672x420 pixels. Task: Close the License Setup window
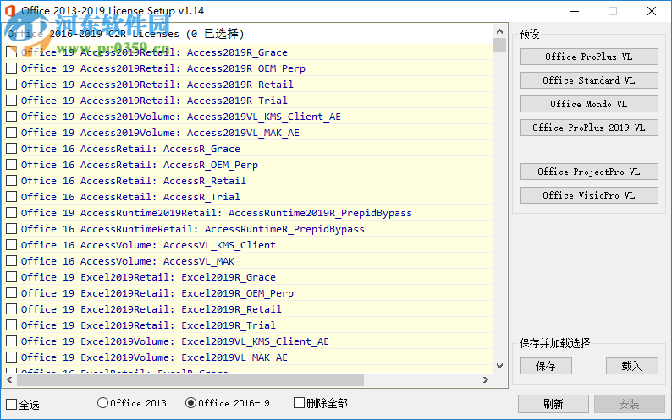click(x=652, y=11)
